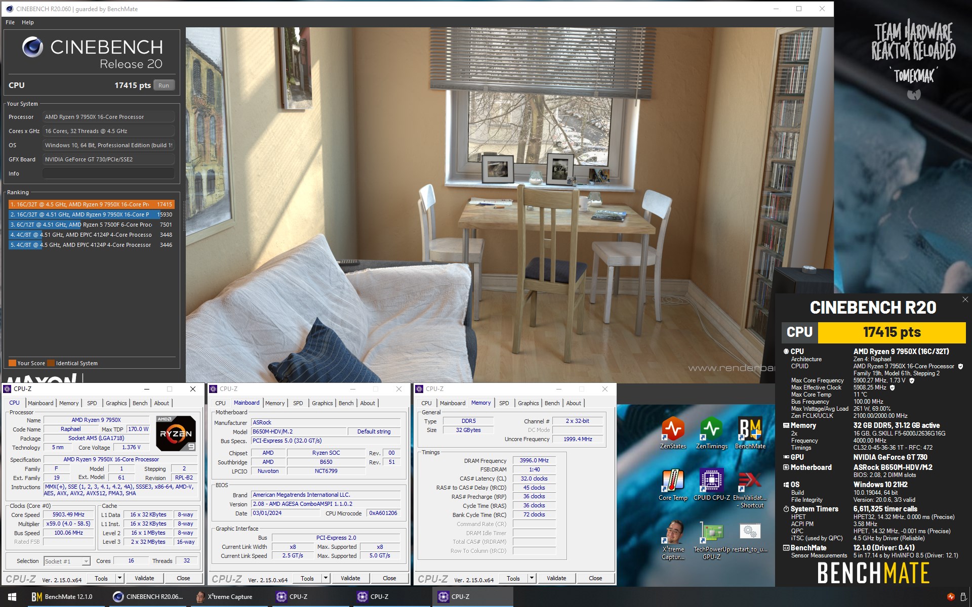The width and height of the screenshot is (972, 607).
Task: Click Cinebench title bar app icon
Action: (9, 9)
